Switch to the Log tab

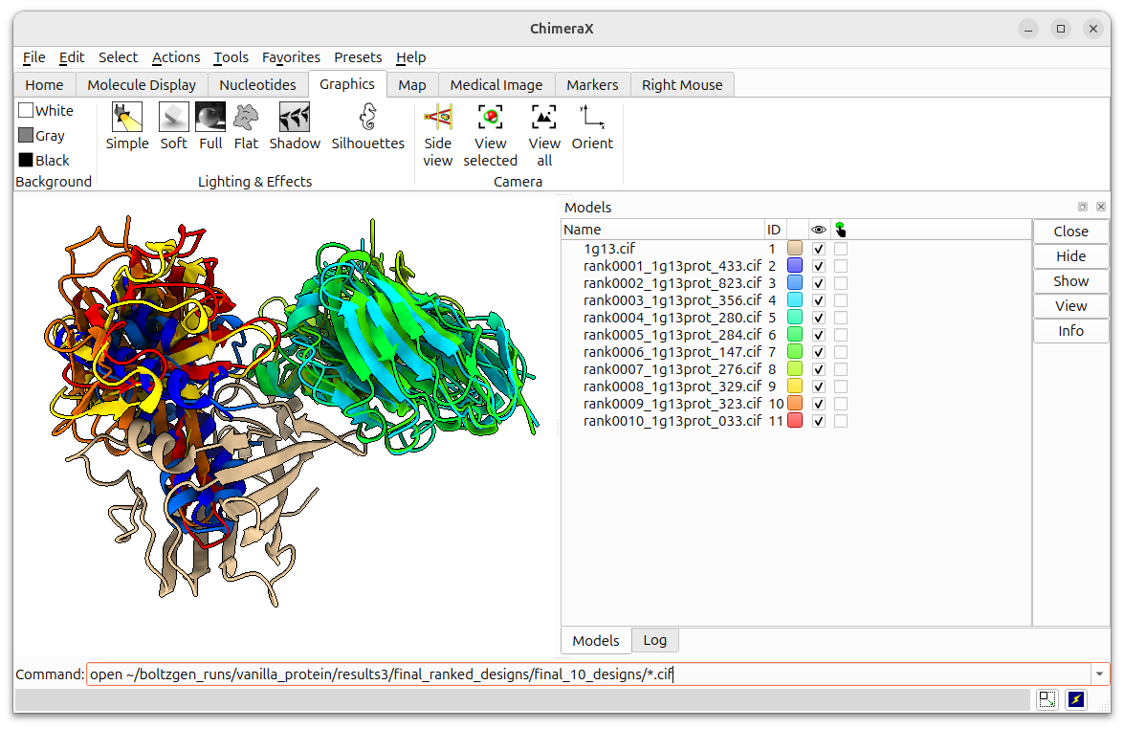[x=654, y=640]
